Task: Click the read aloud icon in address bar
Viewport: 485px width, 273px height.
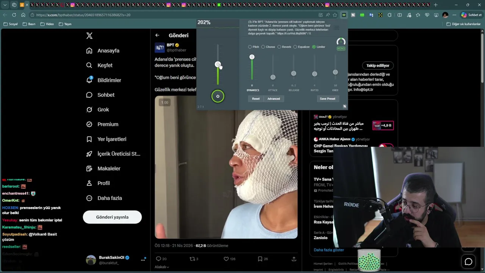Action: tap(327, 15)
